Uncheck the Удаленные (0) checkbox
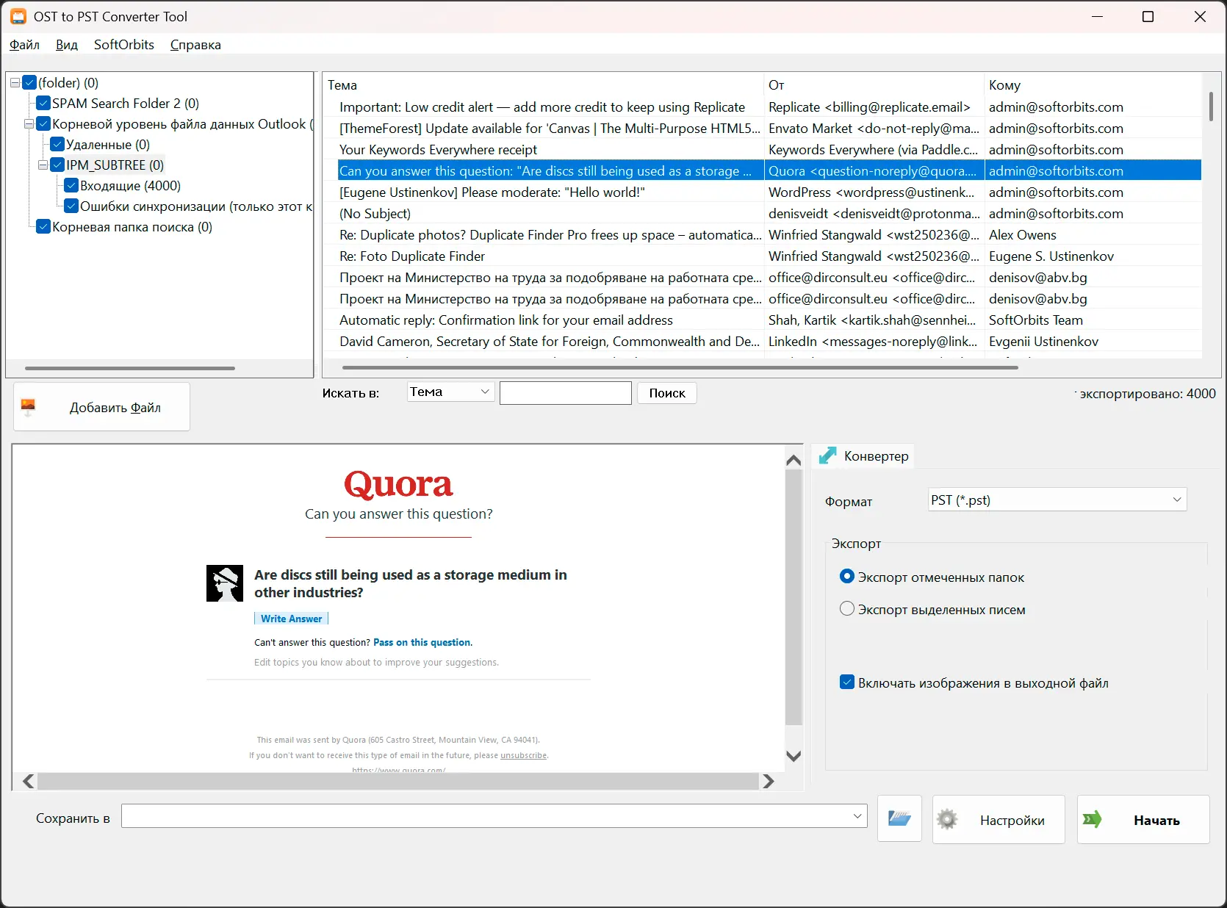The height and width of the screenshot is (908, 1227). [57, 145]
